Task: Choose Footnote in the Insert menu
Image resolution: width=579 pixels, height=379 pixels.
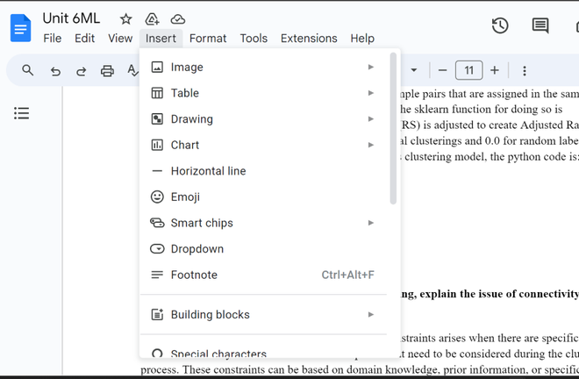Action: pyautogui.click(x=194, y=275)
